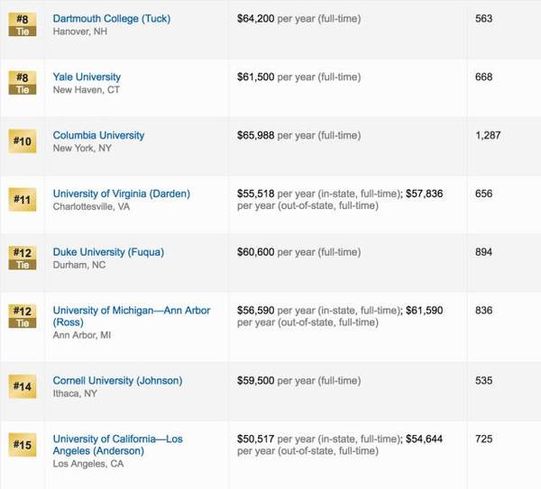Follow the Cornell University (Johnson) link
This screenshot has height=489, width=541.
point(117,381)
